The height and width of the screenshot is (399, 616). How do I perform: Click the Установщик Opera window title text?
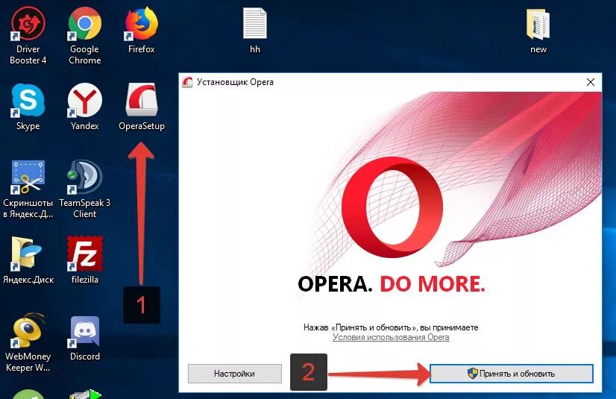click(235, 82)
